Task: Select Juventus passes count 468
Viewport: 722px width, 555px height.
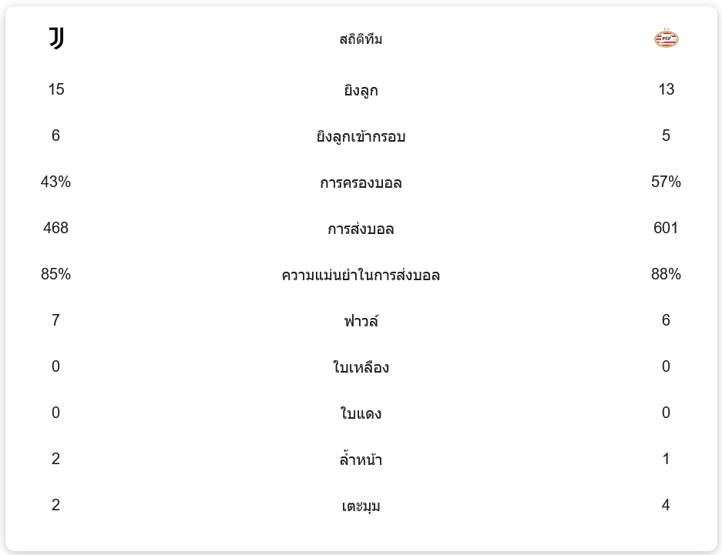Action: tap(55, 228)
